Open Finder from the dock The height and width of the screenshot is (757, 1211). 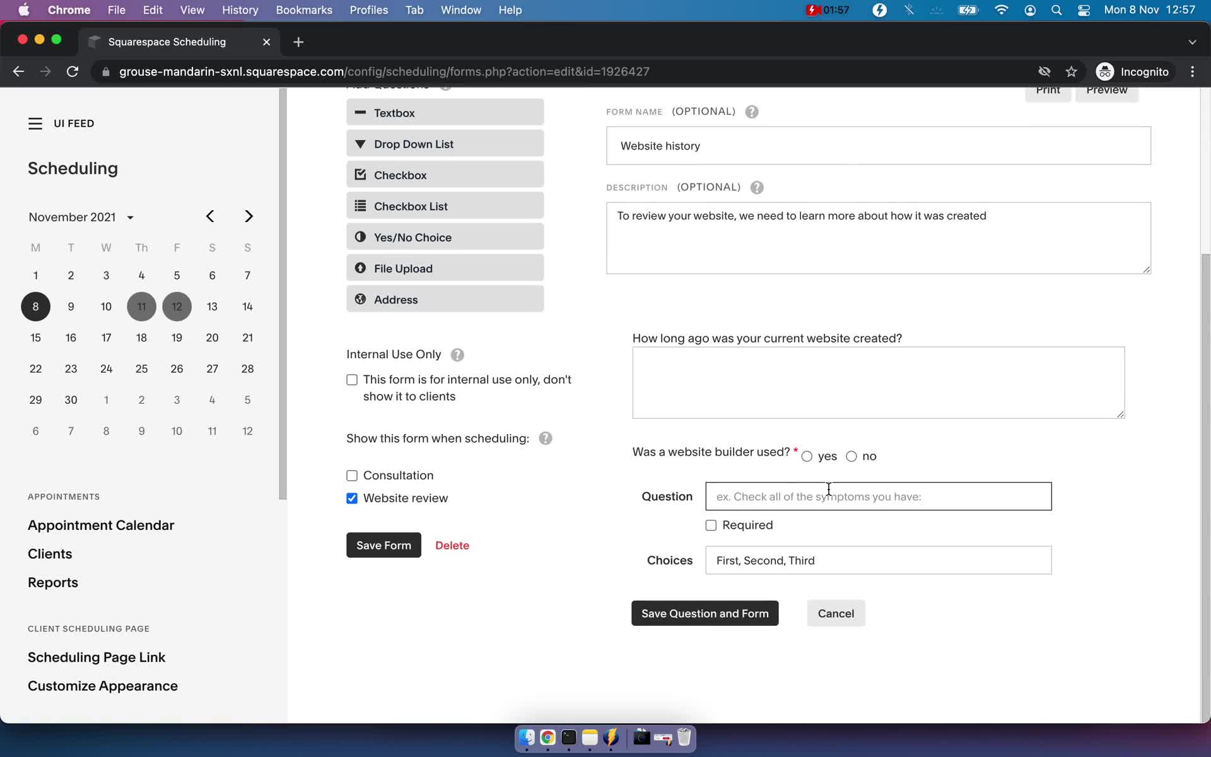(527, 737)
